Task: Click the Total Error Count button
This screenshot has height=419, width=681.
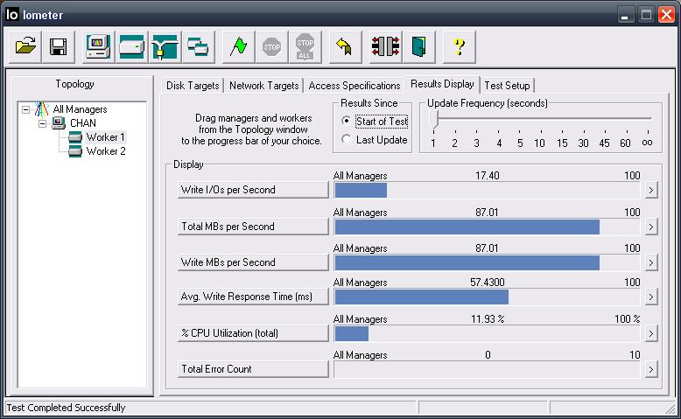Action: 253,369
